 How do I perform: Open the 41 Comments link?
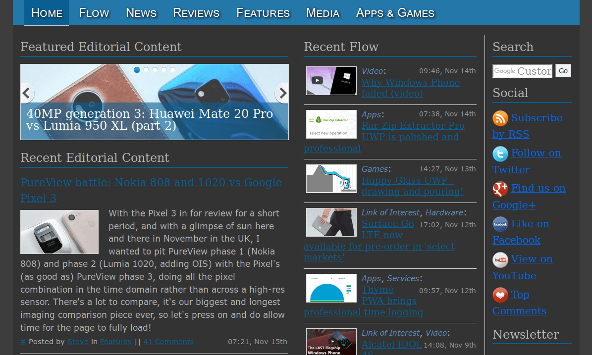pos(168,342)
